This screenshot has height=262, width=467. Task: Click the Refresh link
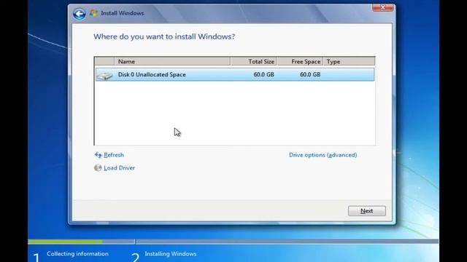[x=114, y=155]
